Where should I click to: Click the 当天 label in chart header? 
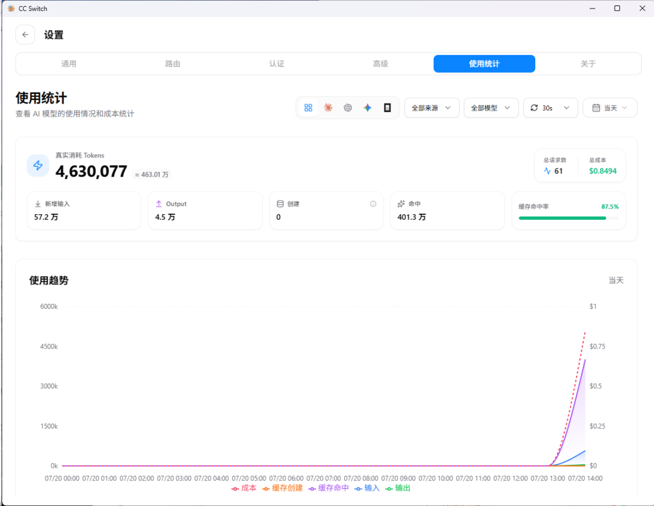616,280
